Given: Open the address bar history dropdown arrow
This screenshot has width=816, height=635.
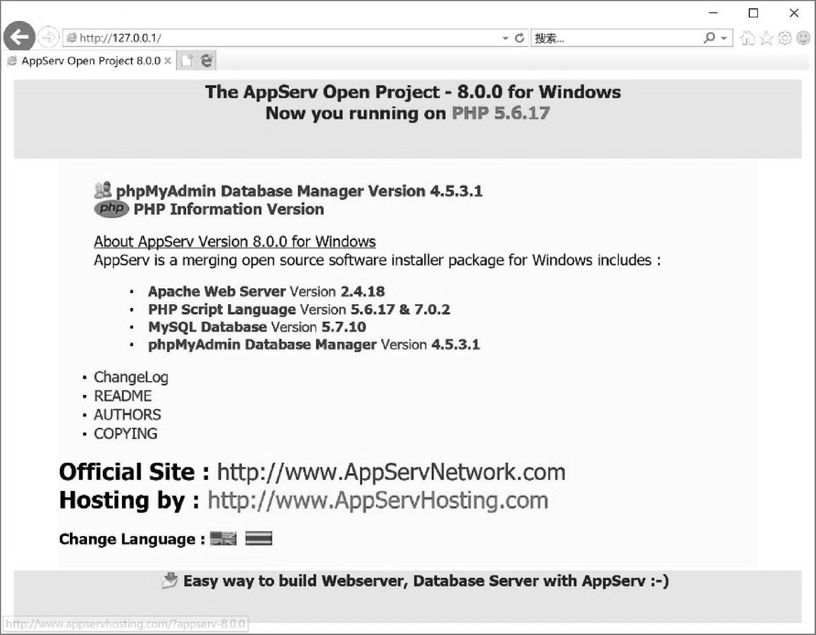Looking at the screenshot, I should click(x=505, y=38).
